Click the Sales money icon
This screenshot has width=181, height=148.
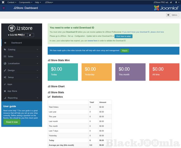5,57
